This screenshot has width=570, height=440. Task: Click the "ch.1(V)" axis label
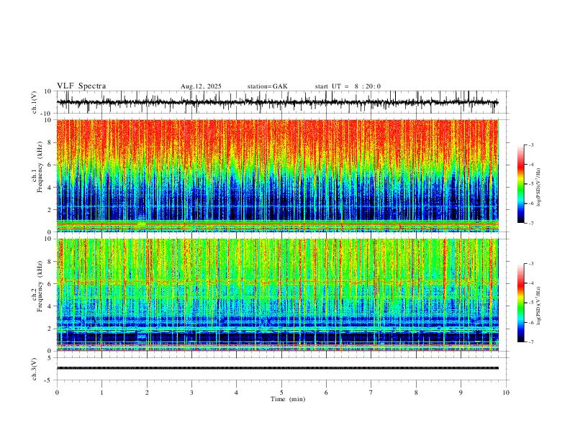point(35,102)
